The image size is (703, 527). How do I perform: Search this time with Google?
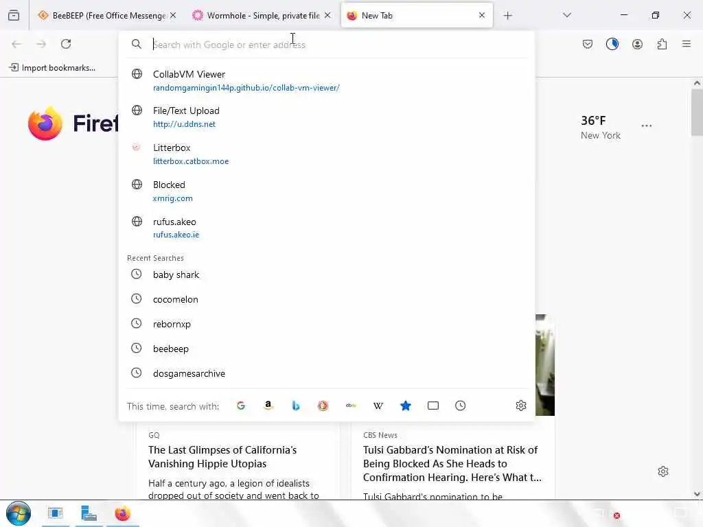click(241, 406)
